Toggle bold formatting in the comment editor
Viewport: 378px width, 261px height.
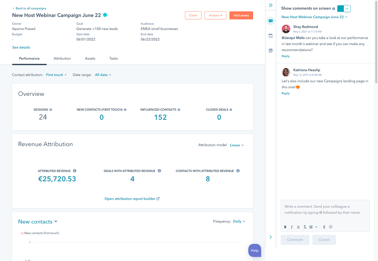tap(285, 227)
